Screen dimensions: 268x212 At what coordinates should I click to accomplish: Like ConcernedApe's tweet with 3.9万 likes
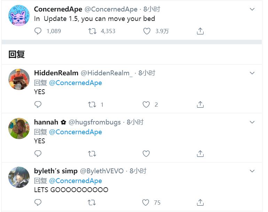click(147, 31)
